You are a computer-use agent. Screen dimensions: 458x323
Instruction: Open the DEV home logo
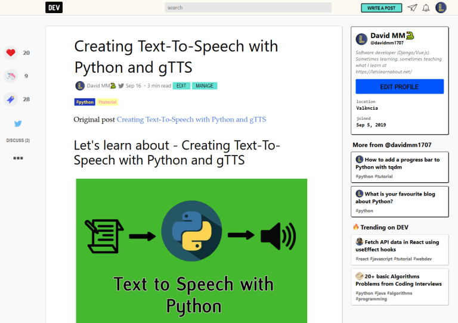tap(54, 8)
